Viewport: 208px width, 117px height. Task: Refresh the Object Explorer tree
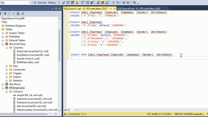point(18,14)
